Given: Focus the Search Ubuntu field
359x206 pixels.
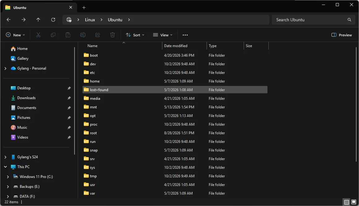Looking at the screenshot, I should pyautogui.click(x=314, y=20).
